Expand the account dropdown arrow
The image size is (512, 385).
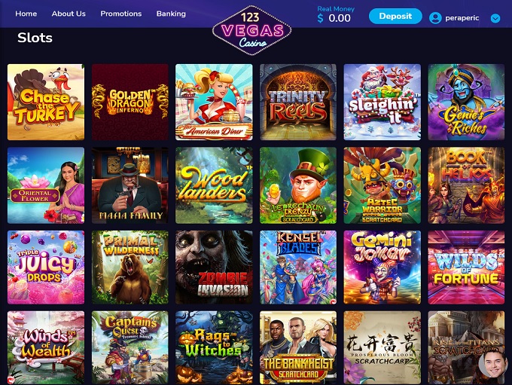click(x=495, y=18)
